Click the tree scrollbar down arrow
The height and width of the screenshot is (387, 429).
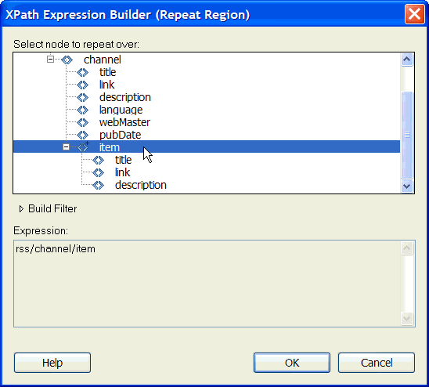[407, 186]
